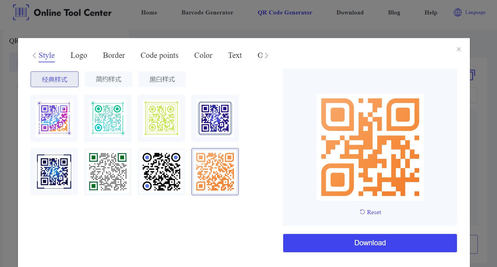Switch to the Logo tab
The height and width of the screenshot is (267, 497).
79,55
